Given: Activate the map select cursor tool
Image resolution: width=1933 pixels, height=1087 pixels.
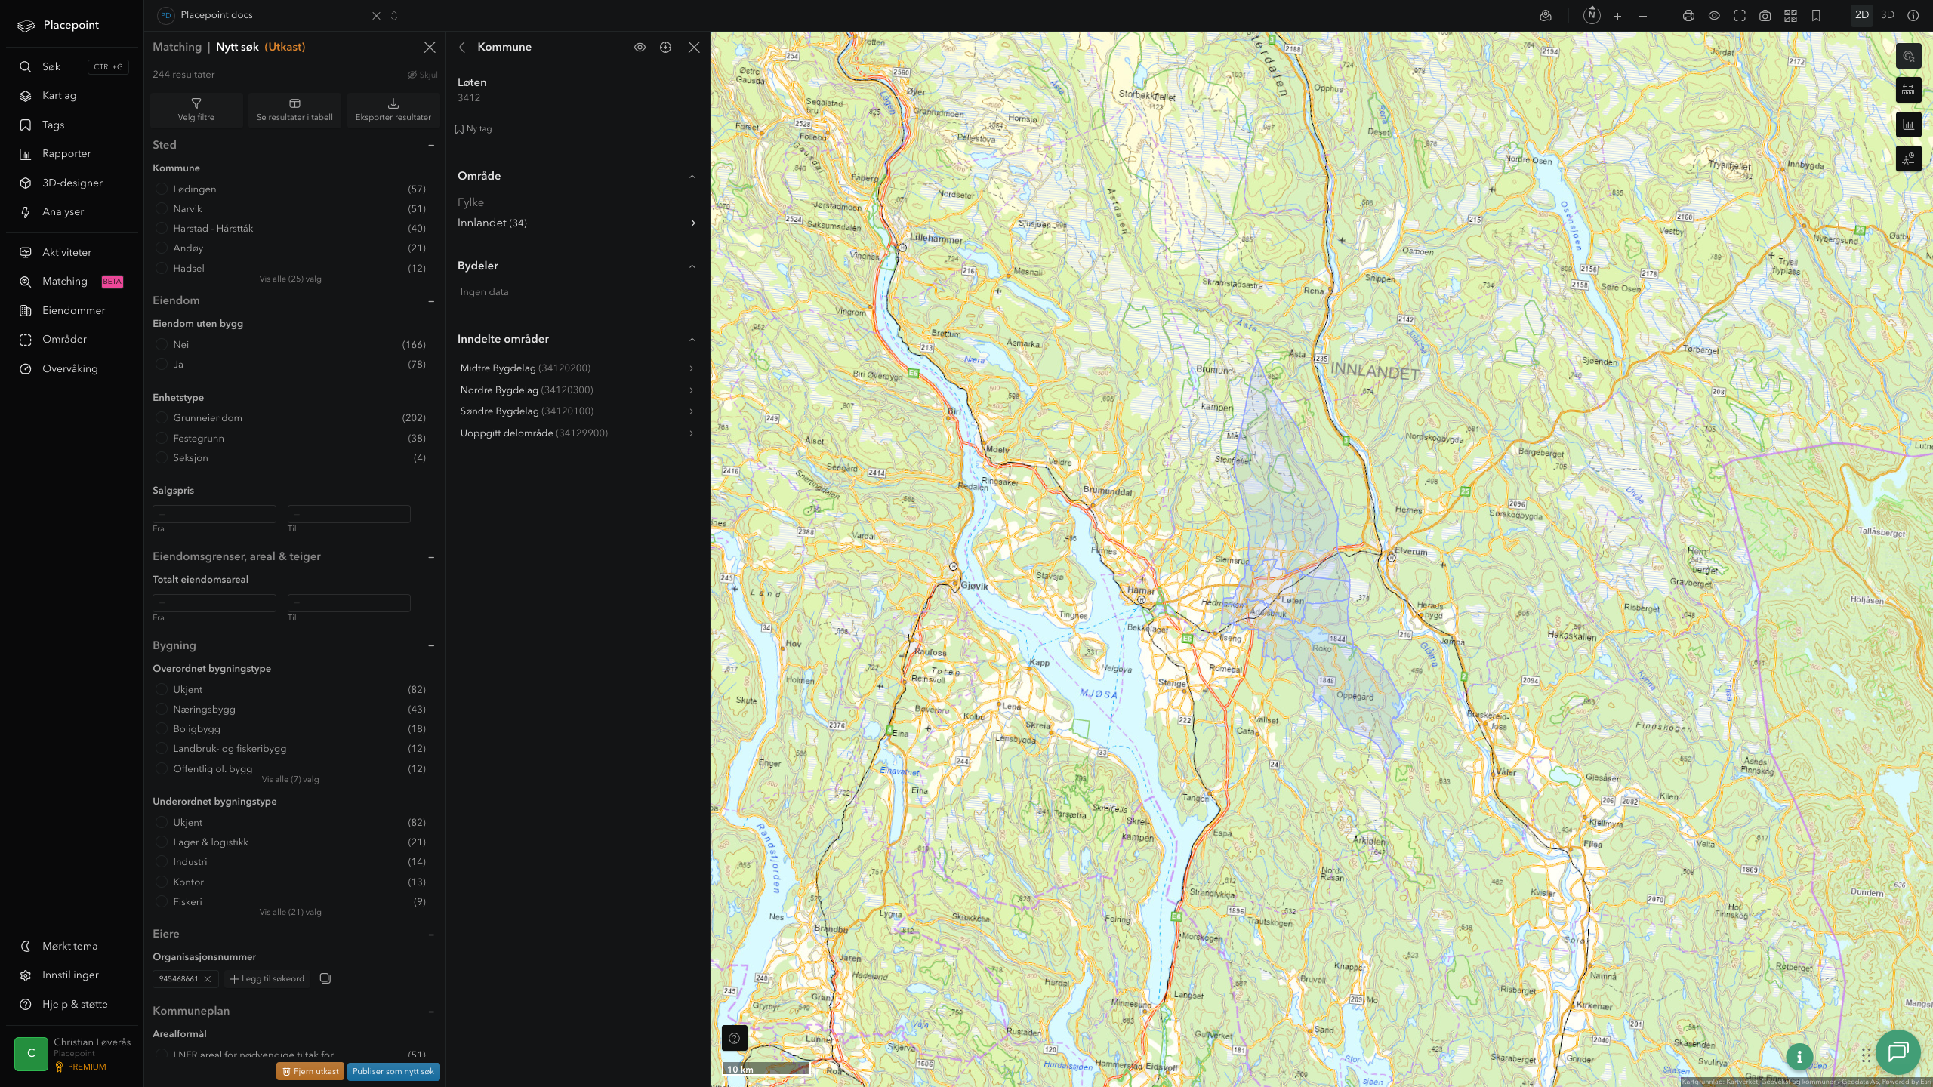Looking at the screenshot, I should pyautogui.click(x=1908, y=56).
